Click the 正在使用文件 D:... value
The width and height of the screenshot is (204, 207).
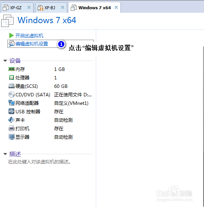[x=73, y=95]
